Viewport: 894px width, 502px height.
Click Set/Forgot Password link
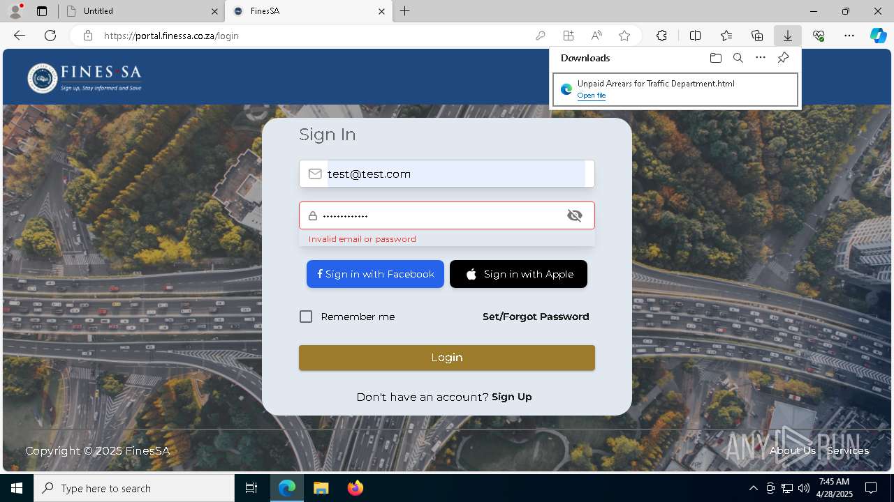tap(536, 317)
